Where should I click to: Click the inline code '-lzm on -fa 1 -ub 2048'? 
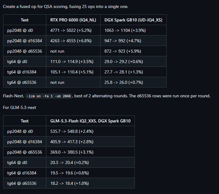(49, 96)
